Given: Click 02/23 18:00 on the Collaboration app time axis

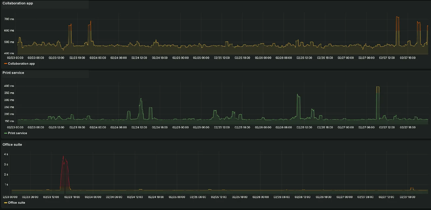Looking at the screenshot, I should click(x=77, y=58).
